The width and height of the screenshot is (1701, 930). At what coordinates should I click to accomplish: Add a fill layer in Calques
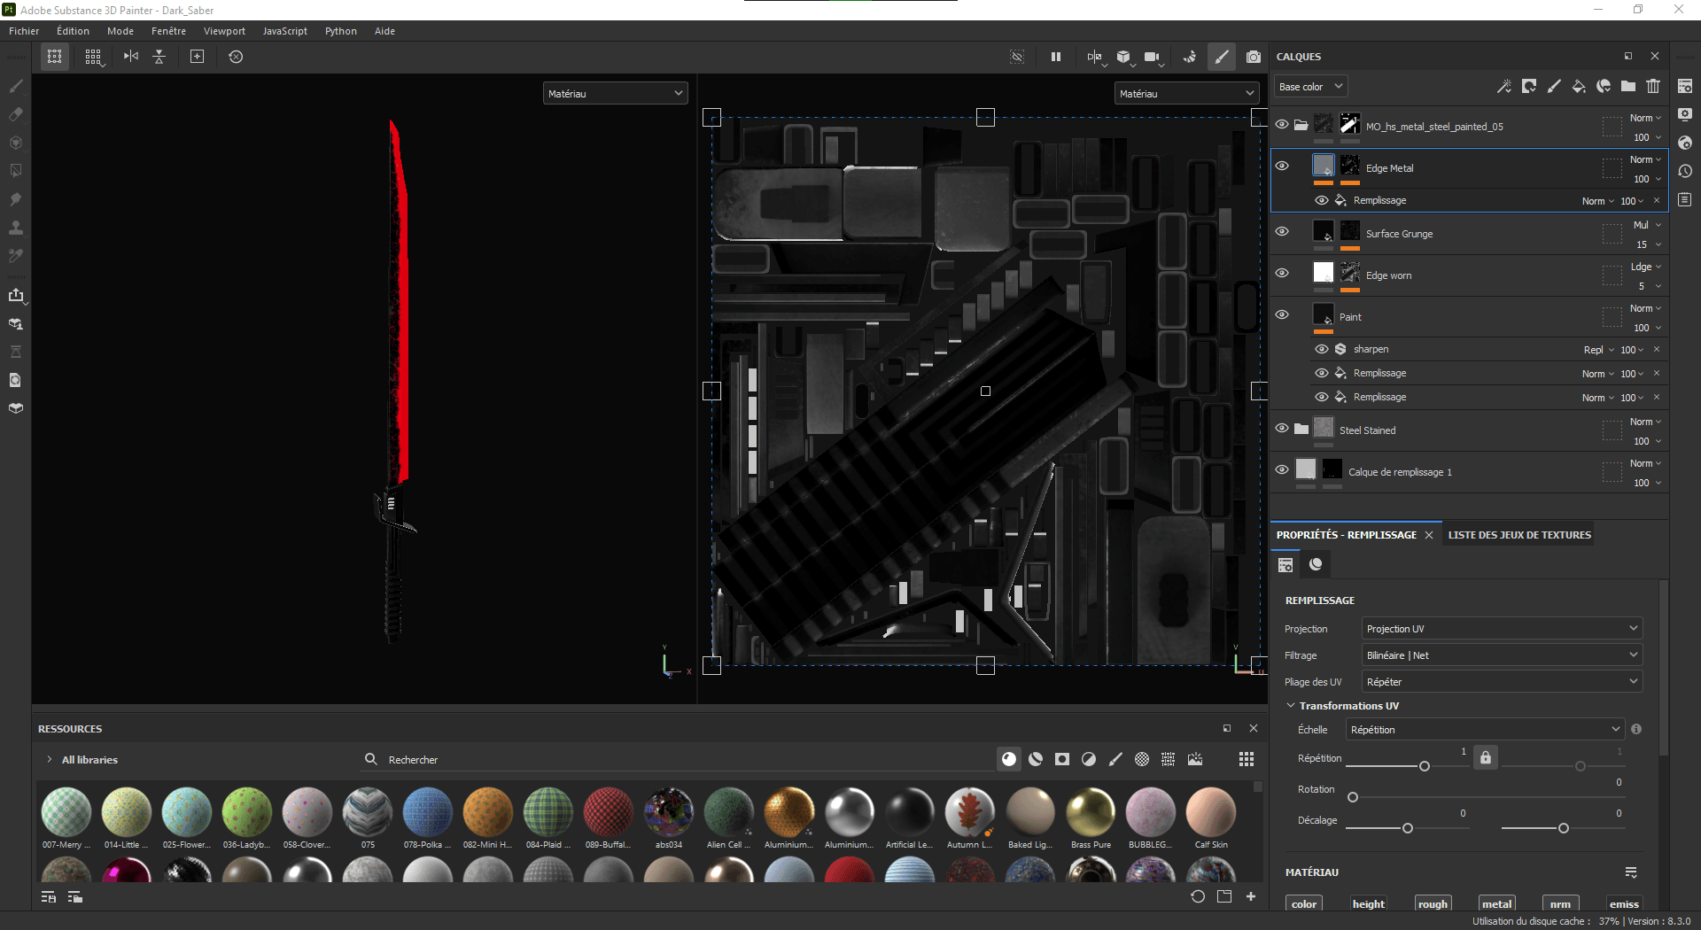click(x=1579, y=86)
